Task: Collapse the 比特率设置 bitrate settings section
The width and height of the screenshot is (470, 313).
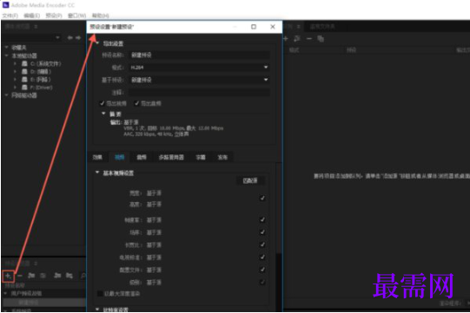Action: tap(97, 309)
